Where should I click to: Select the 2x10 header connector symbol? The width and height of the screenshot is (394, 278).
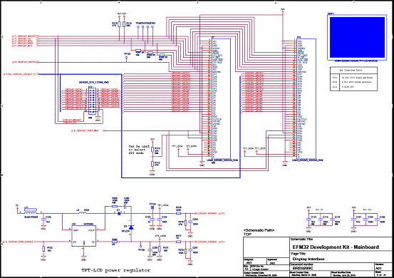click(x=92, y=101)
